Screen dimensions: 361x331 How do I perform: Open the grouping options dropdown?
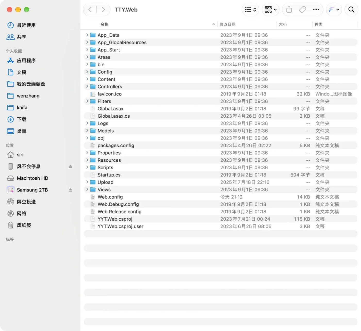(270, 10)
